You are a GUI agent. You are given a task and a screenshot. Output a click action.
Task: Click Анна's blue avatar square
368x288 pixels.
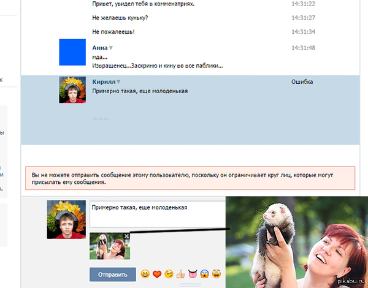pos(72,52)
